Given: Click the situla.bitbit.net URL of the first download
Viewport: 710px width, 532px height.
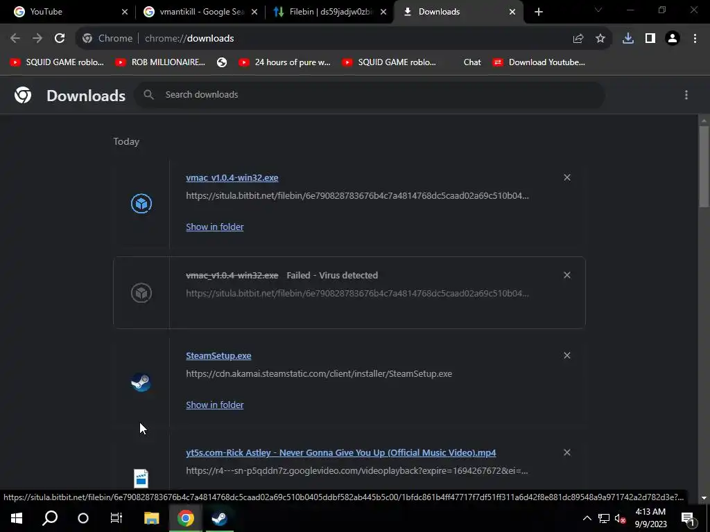Looking at the screenshot, I should pyautogui.click(x=357, y=196).
